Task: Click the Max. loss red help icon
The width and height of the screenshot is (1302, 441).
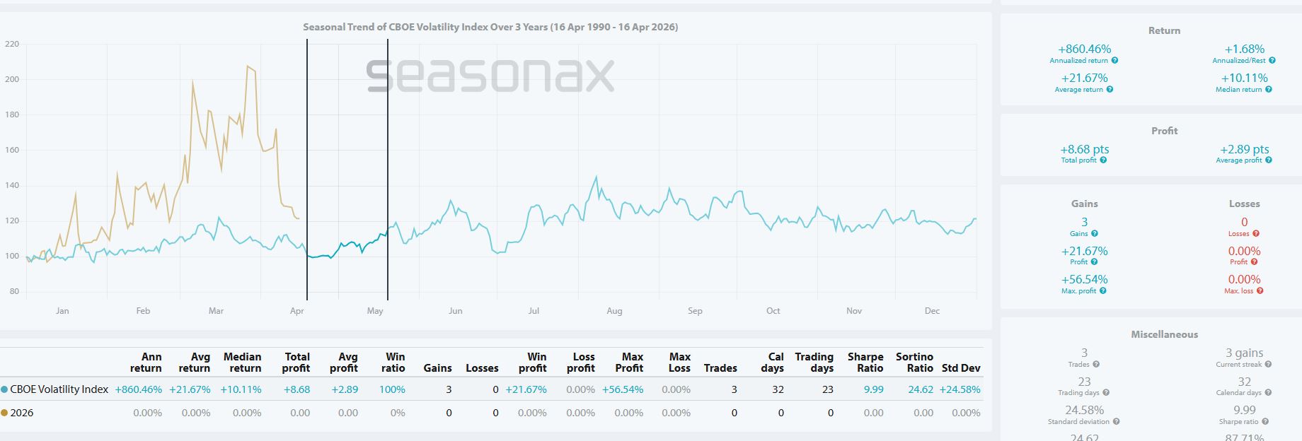Action: point(1260,291)
